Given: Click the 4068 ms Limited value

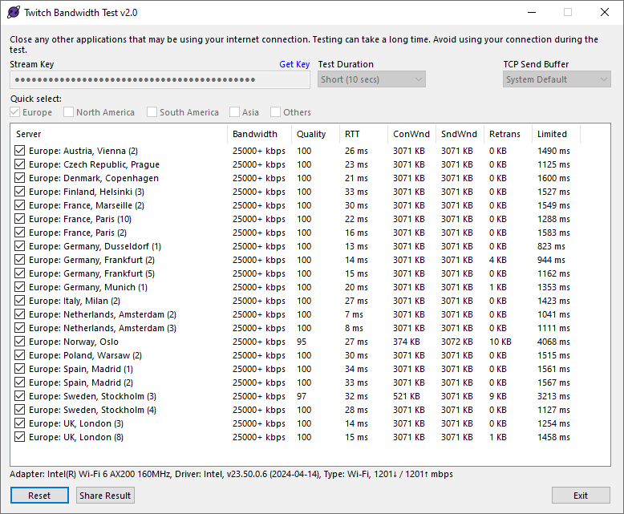Looking at the screenshot, I should tap(553, 342).
